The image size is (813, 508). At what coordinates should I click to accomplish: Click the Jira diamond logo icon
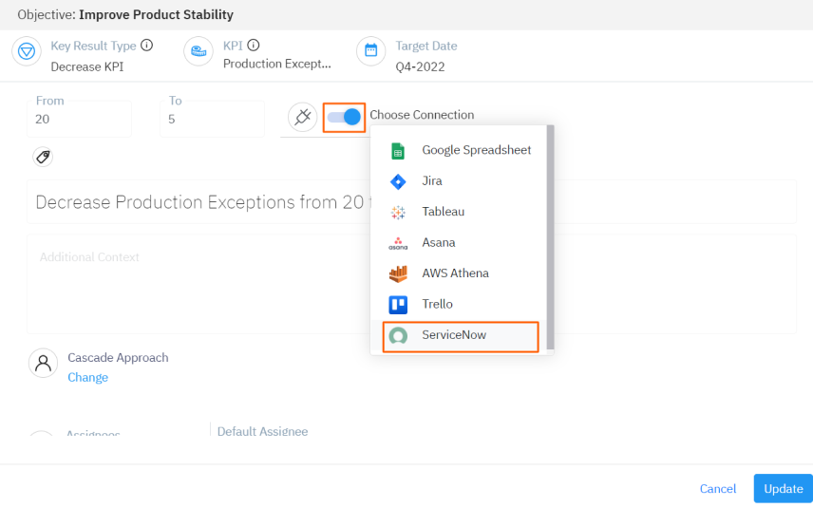(x=398, y=181)
